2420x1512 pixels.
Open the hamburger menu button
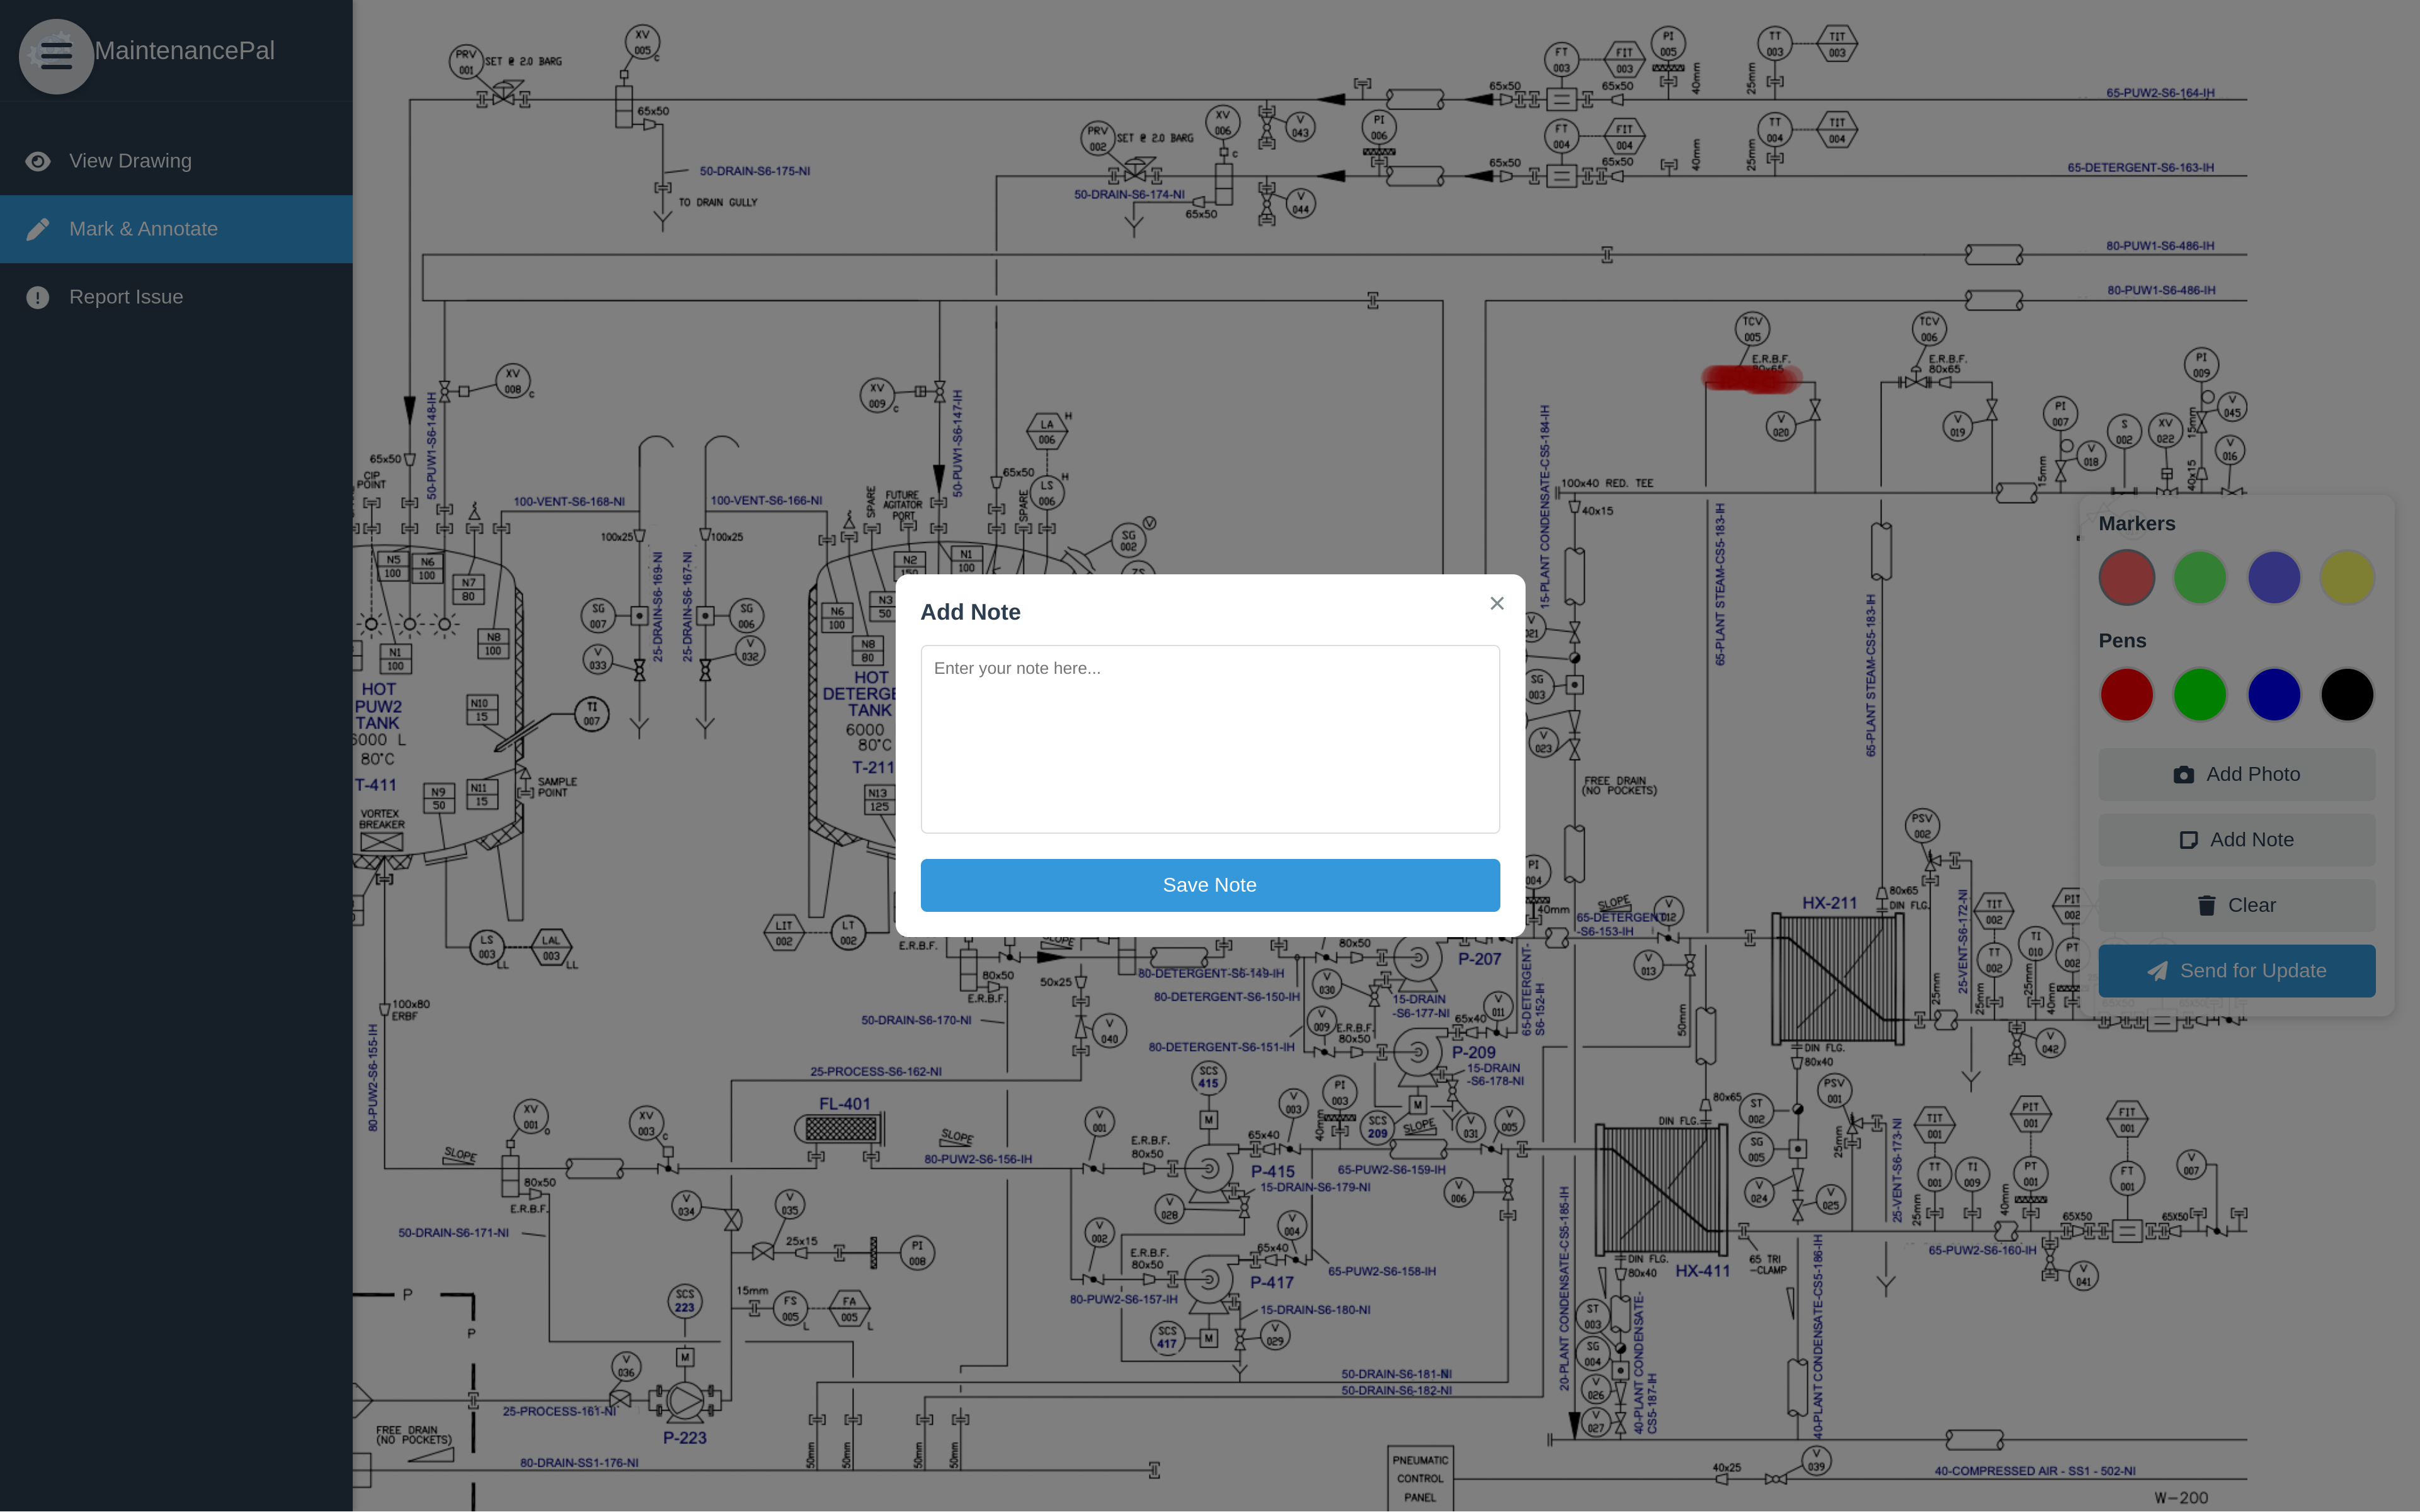pos(56,56)
